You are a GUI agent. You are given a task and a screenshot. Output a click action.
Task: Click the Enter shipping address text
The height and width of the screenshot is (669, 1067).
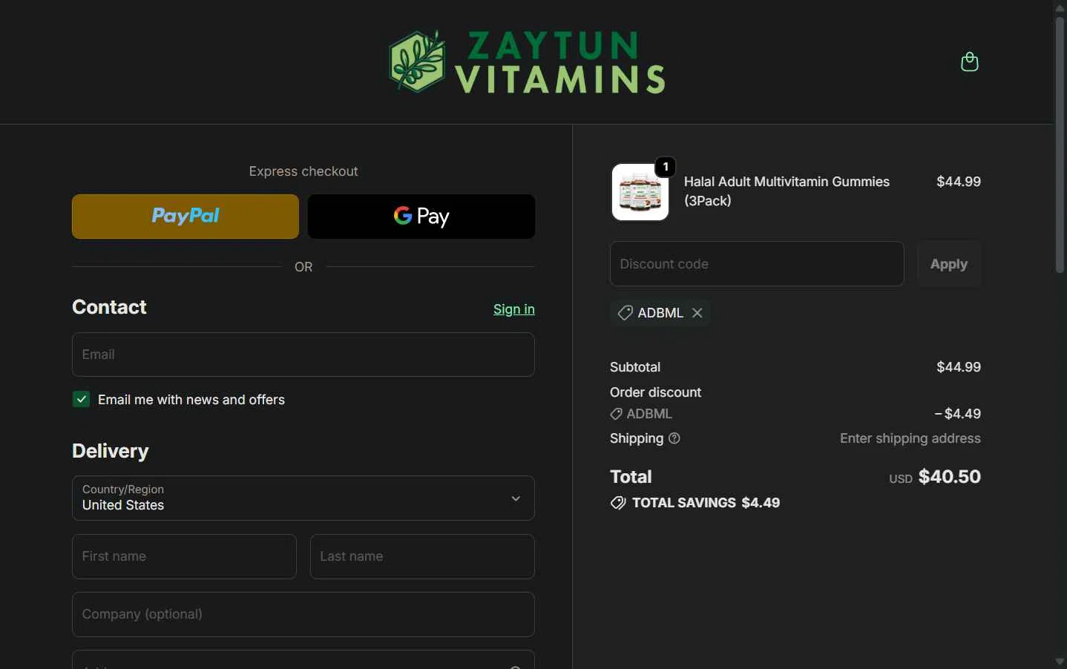[910, 438]
